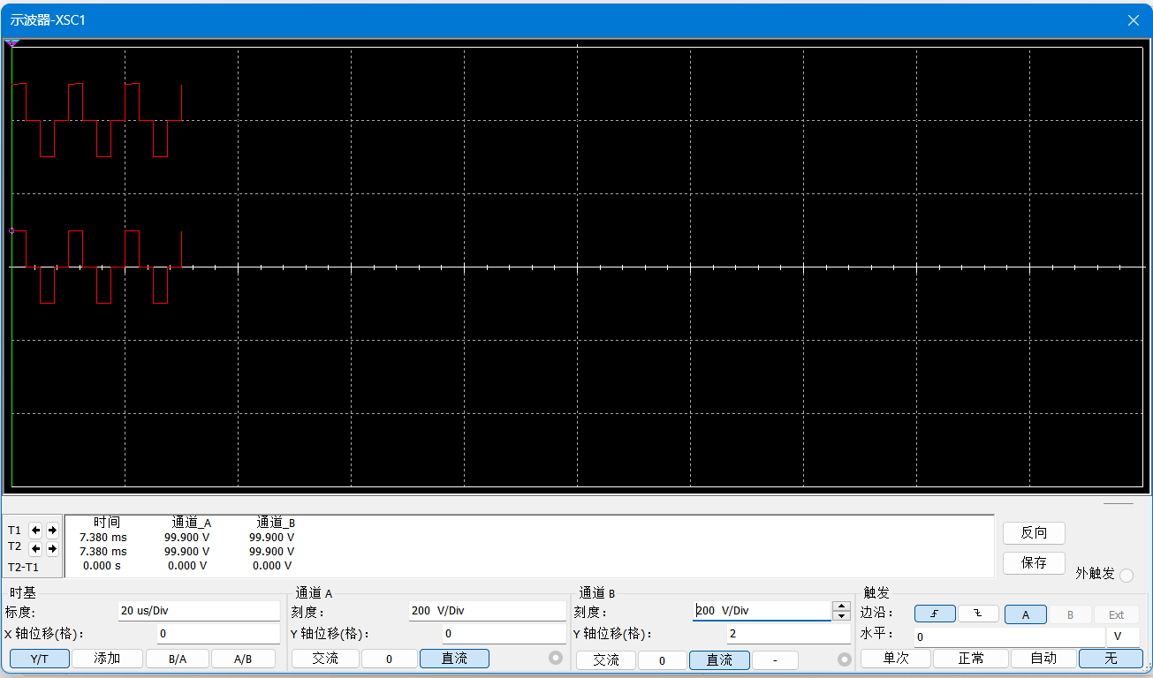Click the Channel A 刻度 field

pos(488,611)
